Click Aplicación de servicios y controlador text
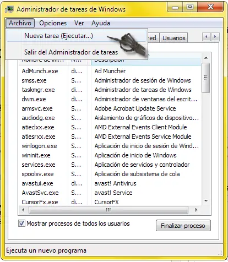The image size is (228, 262). click(142, 165)
